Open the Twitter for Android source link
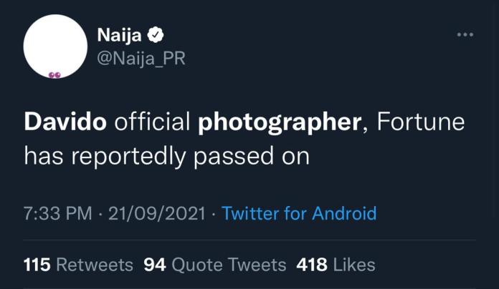 coord(299,213)
